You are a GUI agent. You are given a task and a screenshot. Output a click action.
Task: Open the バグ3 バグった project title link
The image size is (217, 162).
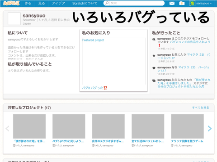[x=94, y=88]
